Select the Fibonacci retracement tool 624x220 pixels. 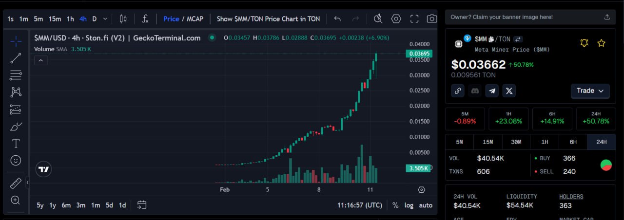click(16, 75)
